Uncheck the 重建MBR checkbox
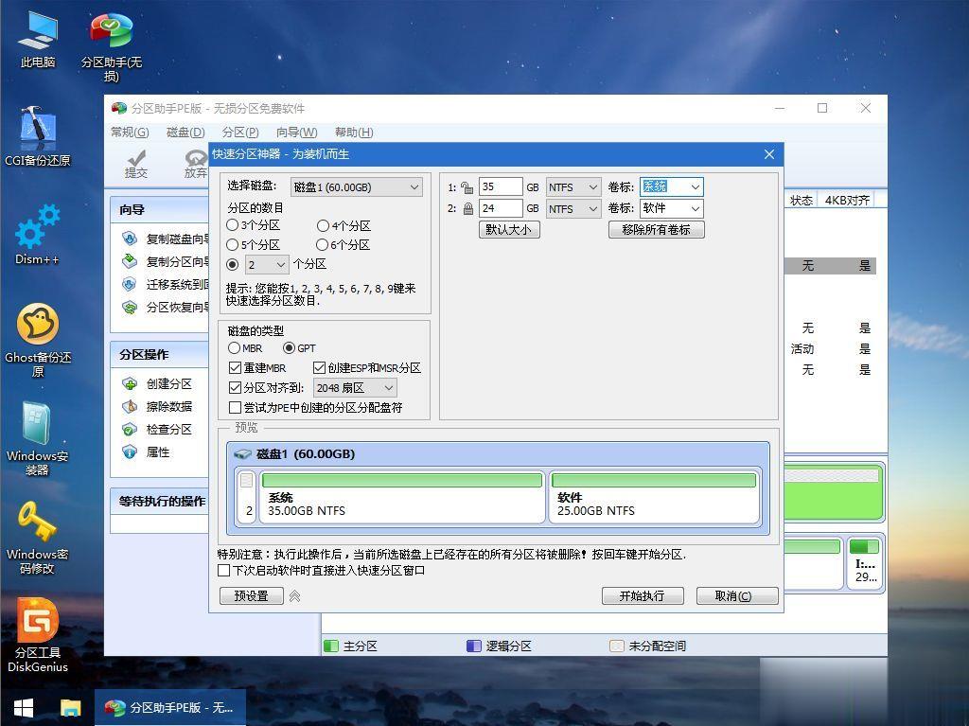 (x=235, y=368)
